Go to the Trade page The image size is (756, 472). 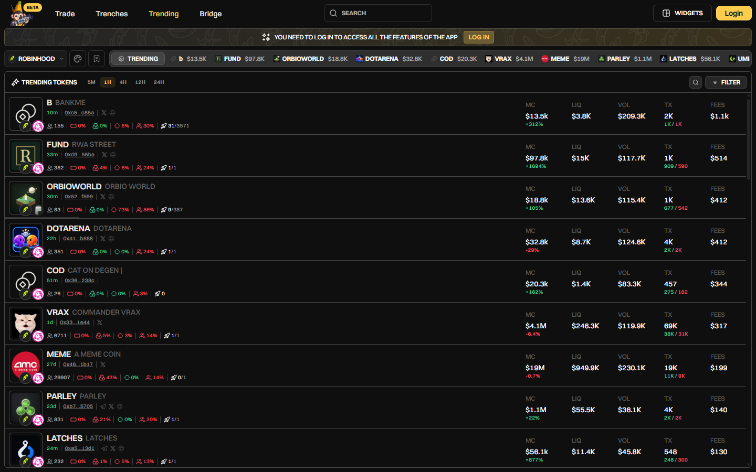[65, 14]
